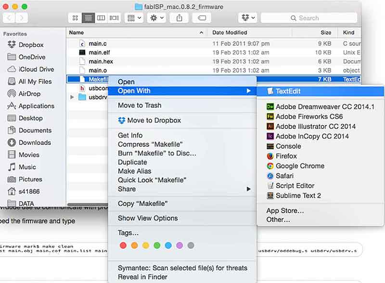Open the item arrangement dropdown
Screen dimensions: 385x283
pyautogui.click(x=134, y=18)
